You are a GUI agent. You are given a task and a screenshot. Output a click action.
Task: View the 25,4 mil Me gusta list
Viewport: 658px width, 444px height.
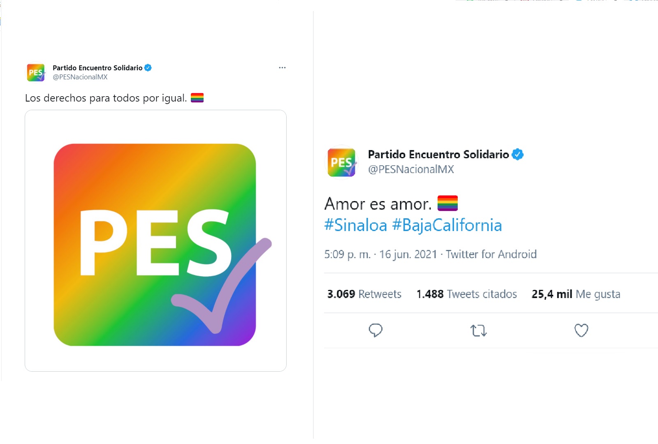click(576, 294)
